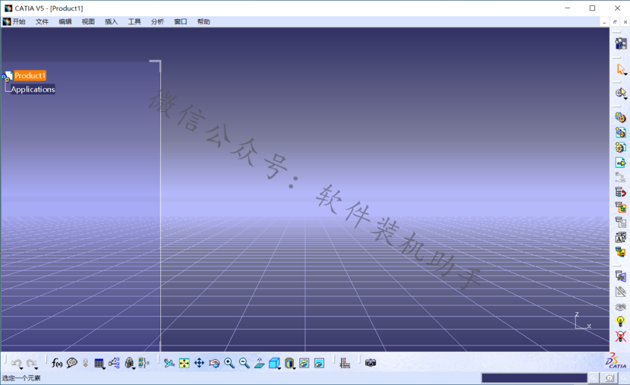Click the Product Structure workbench icon
630x385 pixels.
tap(620, 43)
